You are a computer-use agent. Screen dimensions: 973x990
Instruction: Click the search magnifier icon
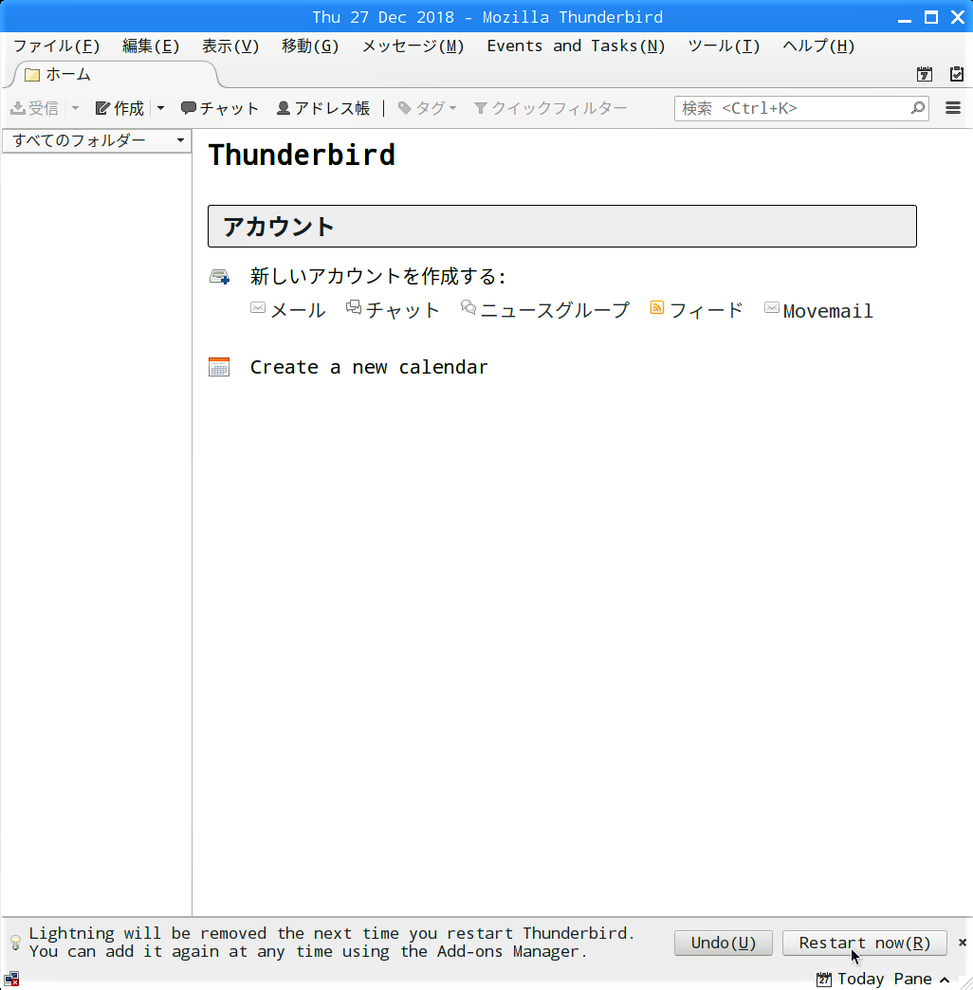[x=918, y=108]
